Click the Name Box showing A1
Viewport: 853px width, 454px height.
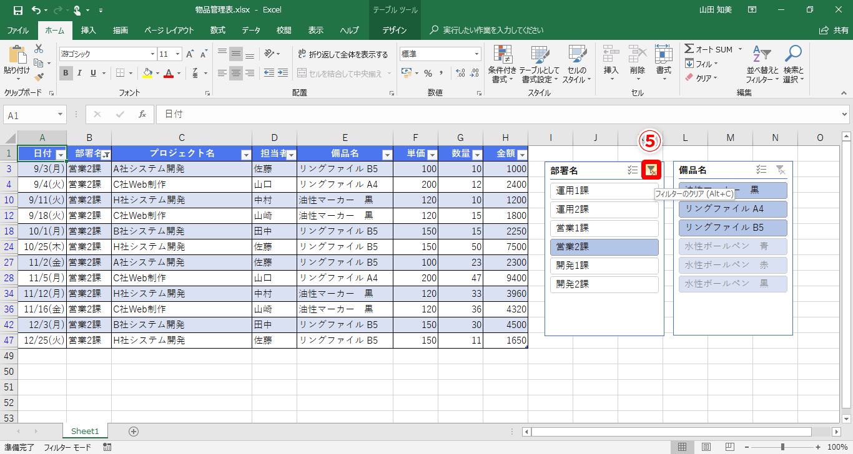tap(35, 115)
